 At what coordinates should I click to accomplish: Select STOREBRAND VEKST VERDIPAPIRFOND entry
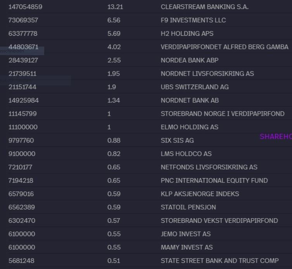point(219,220)
